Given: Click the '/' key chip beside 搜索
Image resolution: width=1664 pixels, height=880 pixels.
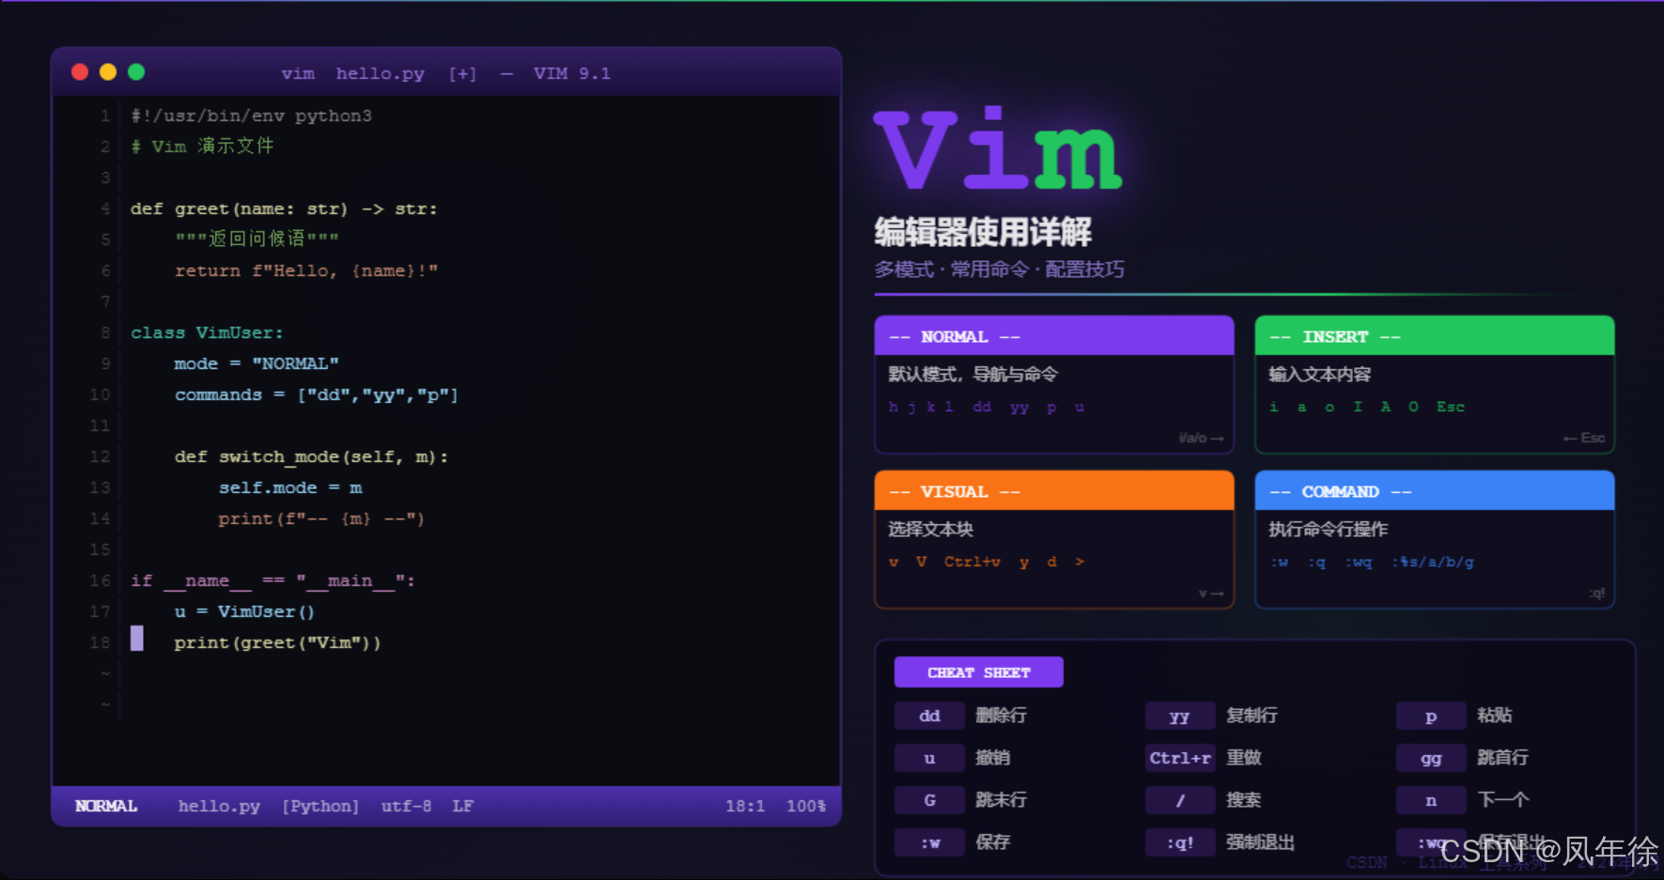Looking at the screenshot, I should (1180, 800).
